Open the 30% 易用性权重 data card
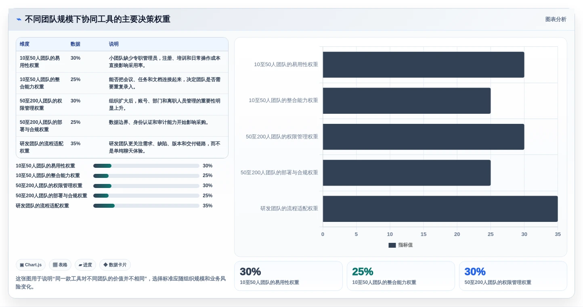Screen dimensions: 583x307 [x=288, y=276]
